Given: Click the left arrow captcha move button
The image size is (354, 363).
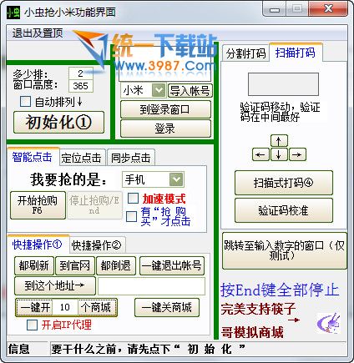Looking at the screenshot, I should (260, 154).
